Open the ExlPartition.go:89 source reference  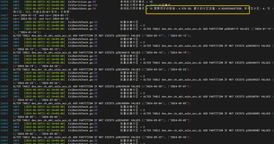tap(82, 2)
